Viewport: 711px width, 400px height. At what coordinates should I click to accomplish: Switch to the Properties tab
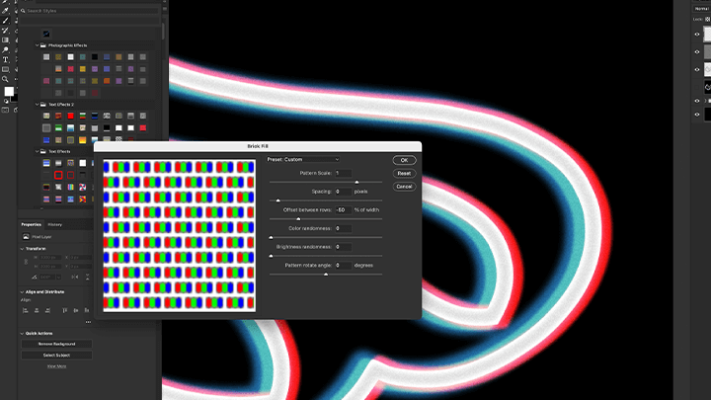[x=32, y=224]
